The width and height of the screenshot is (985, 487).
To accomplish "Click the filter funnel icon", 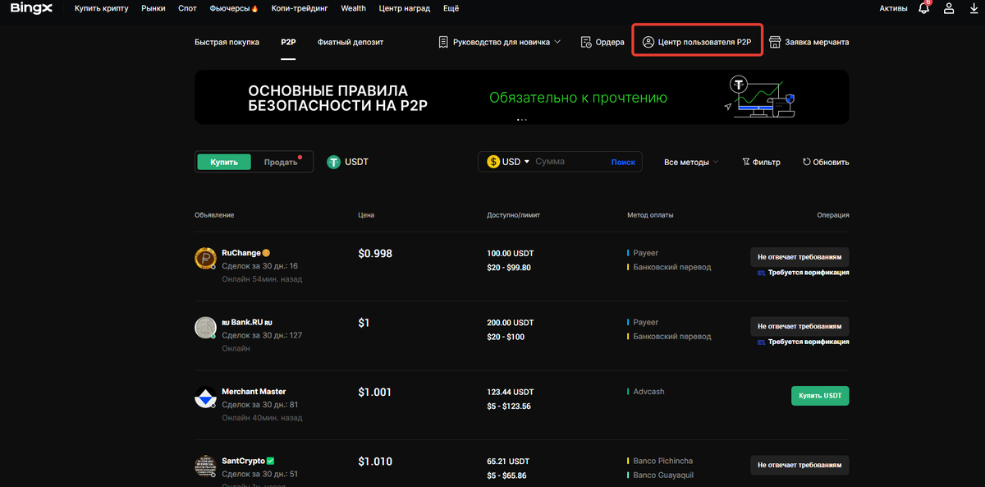I will (x=745, y=162).
